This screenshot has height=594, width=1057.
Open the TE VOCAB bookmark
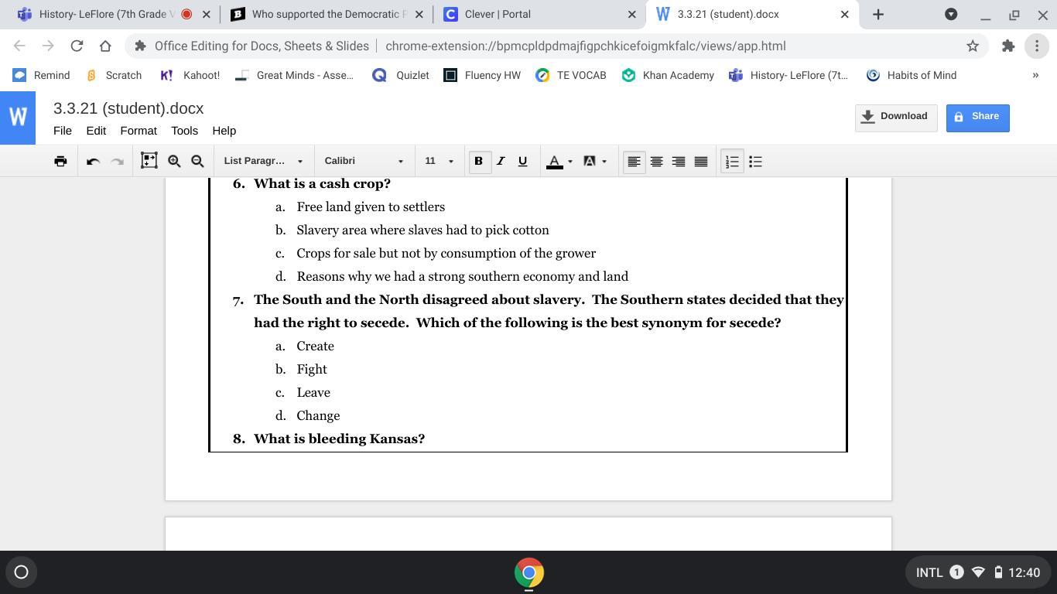coord(571,75)
